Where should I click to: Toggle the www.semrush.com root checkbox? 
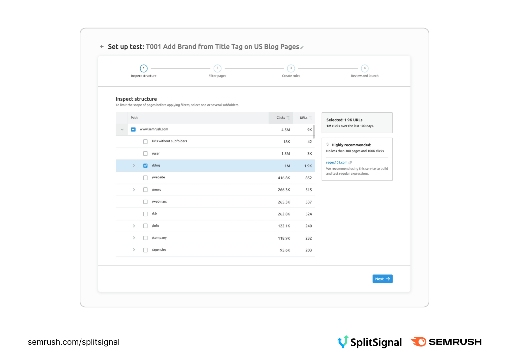point(133,130)
